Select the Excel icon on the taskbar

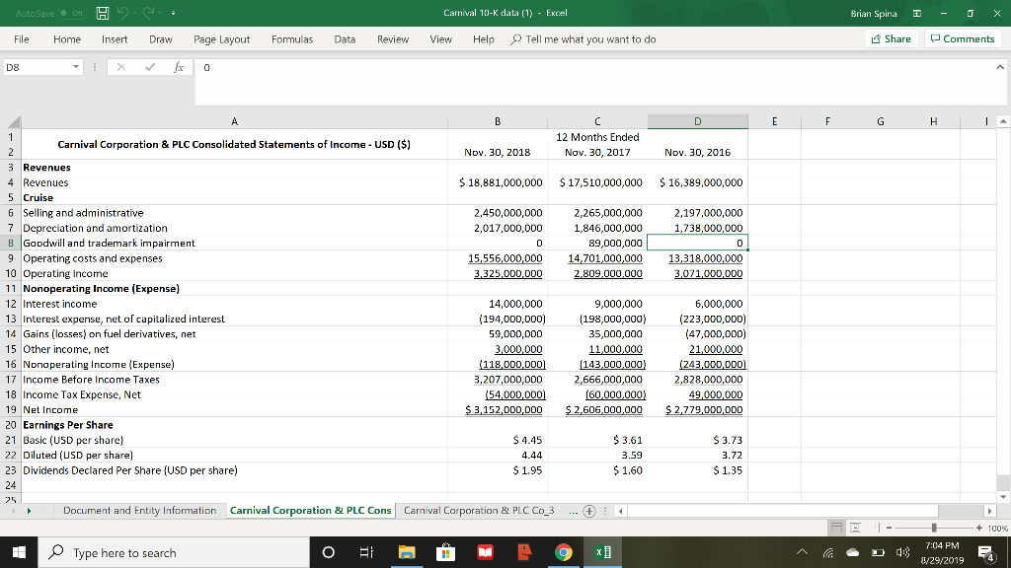[601, 552]
